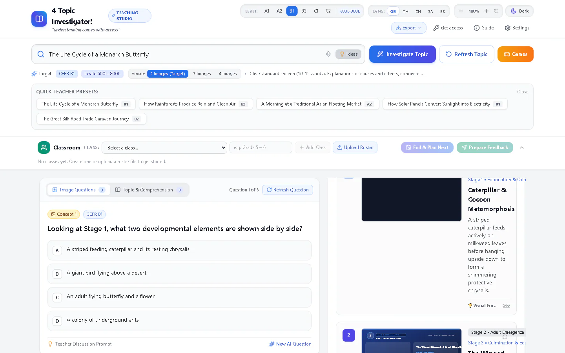Select level A1
The image size is (565, 353).
267,11
